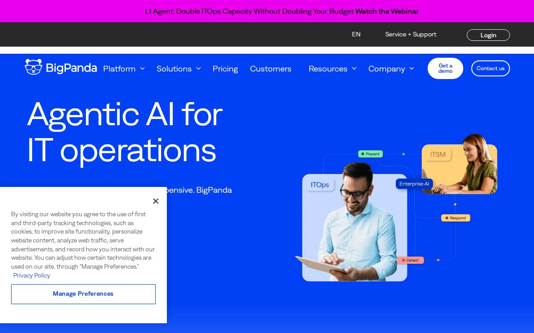Click the Contact us button

point(490,68)
